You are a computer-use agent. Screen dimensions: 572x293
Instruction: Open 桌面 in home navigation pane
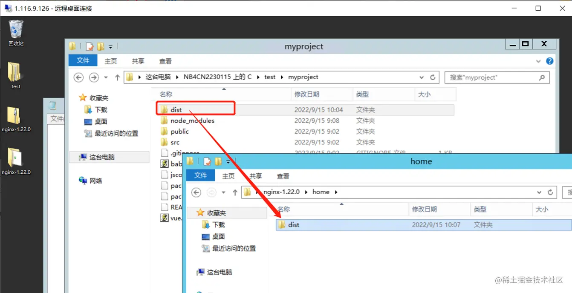click(214, 237)
